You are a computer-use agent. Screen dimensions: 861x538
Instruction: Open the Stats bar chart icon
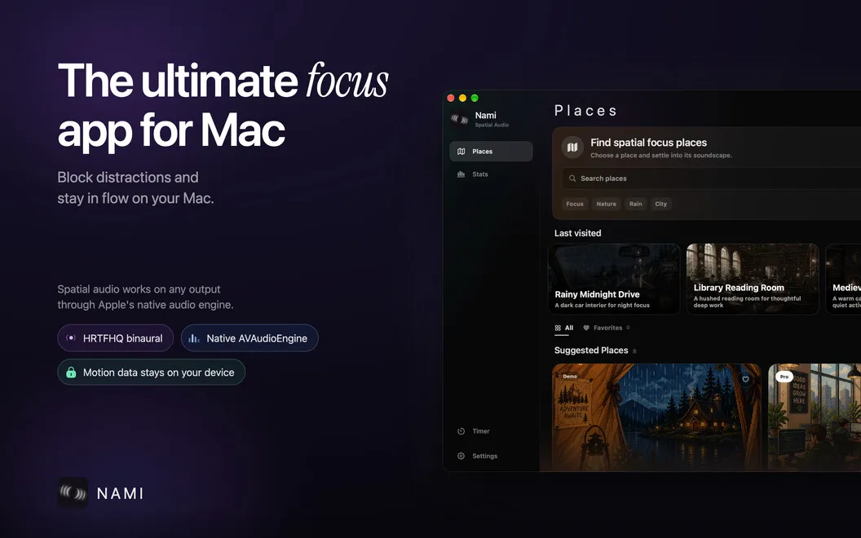pyautogui.click(x=461, y=174)
